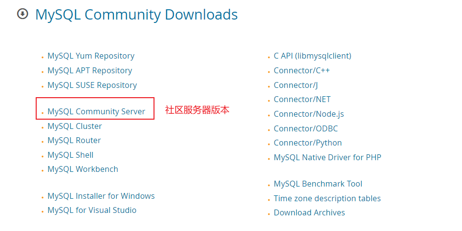
Task: Open Connector/Node.js page
Action: click(309, 114)
